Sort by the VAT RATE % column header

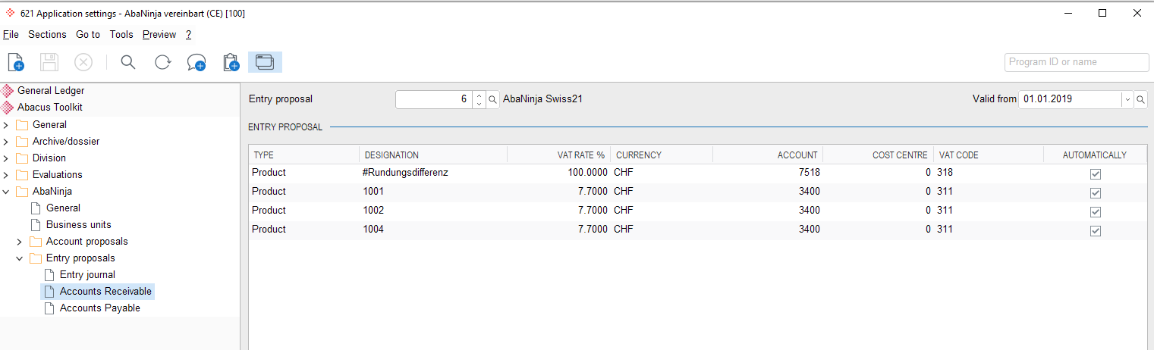(558, 155)
